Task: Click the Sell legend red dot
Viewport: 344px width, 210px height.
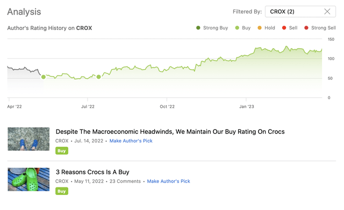Action: 284,28
